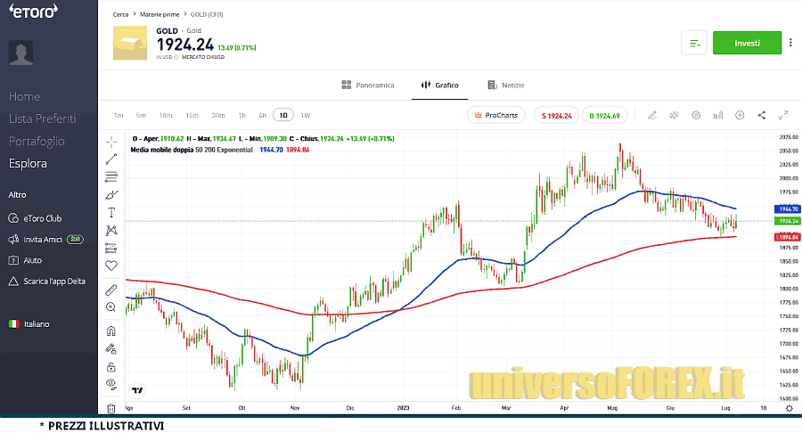Click the gold asset thumbnail image
This screenshot has height=433, width=802.
coord(130,43)
